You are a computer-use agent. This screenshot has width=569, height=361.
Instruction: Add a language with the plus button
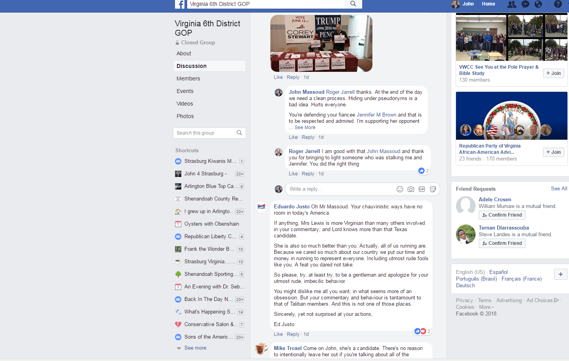[560, 274]
